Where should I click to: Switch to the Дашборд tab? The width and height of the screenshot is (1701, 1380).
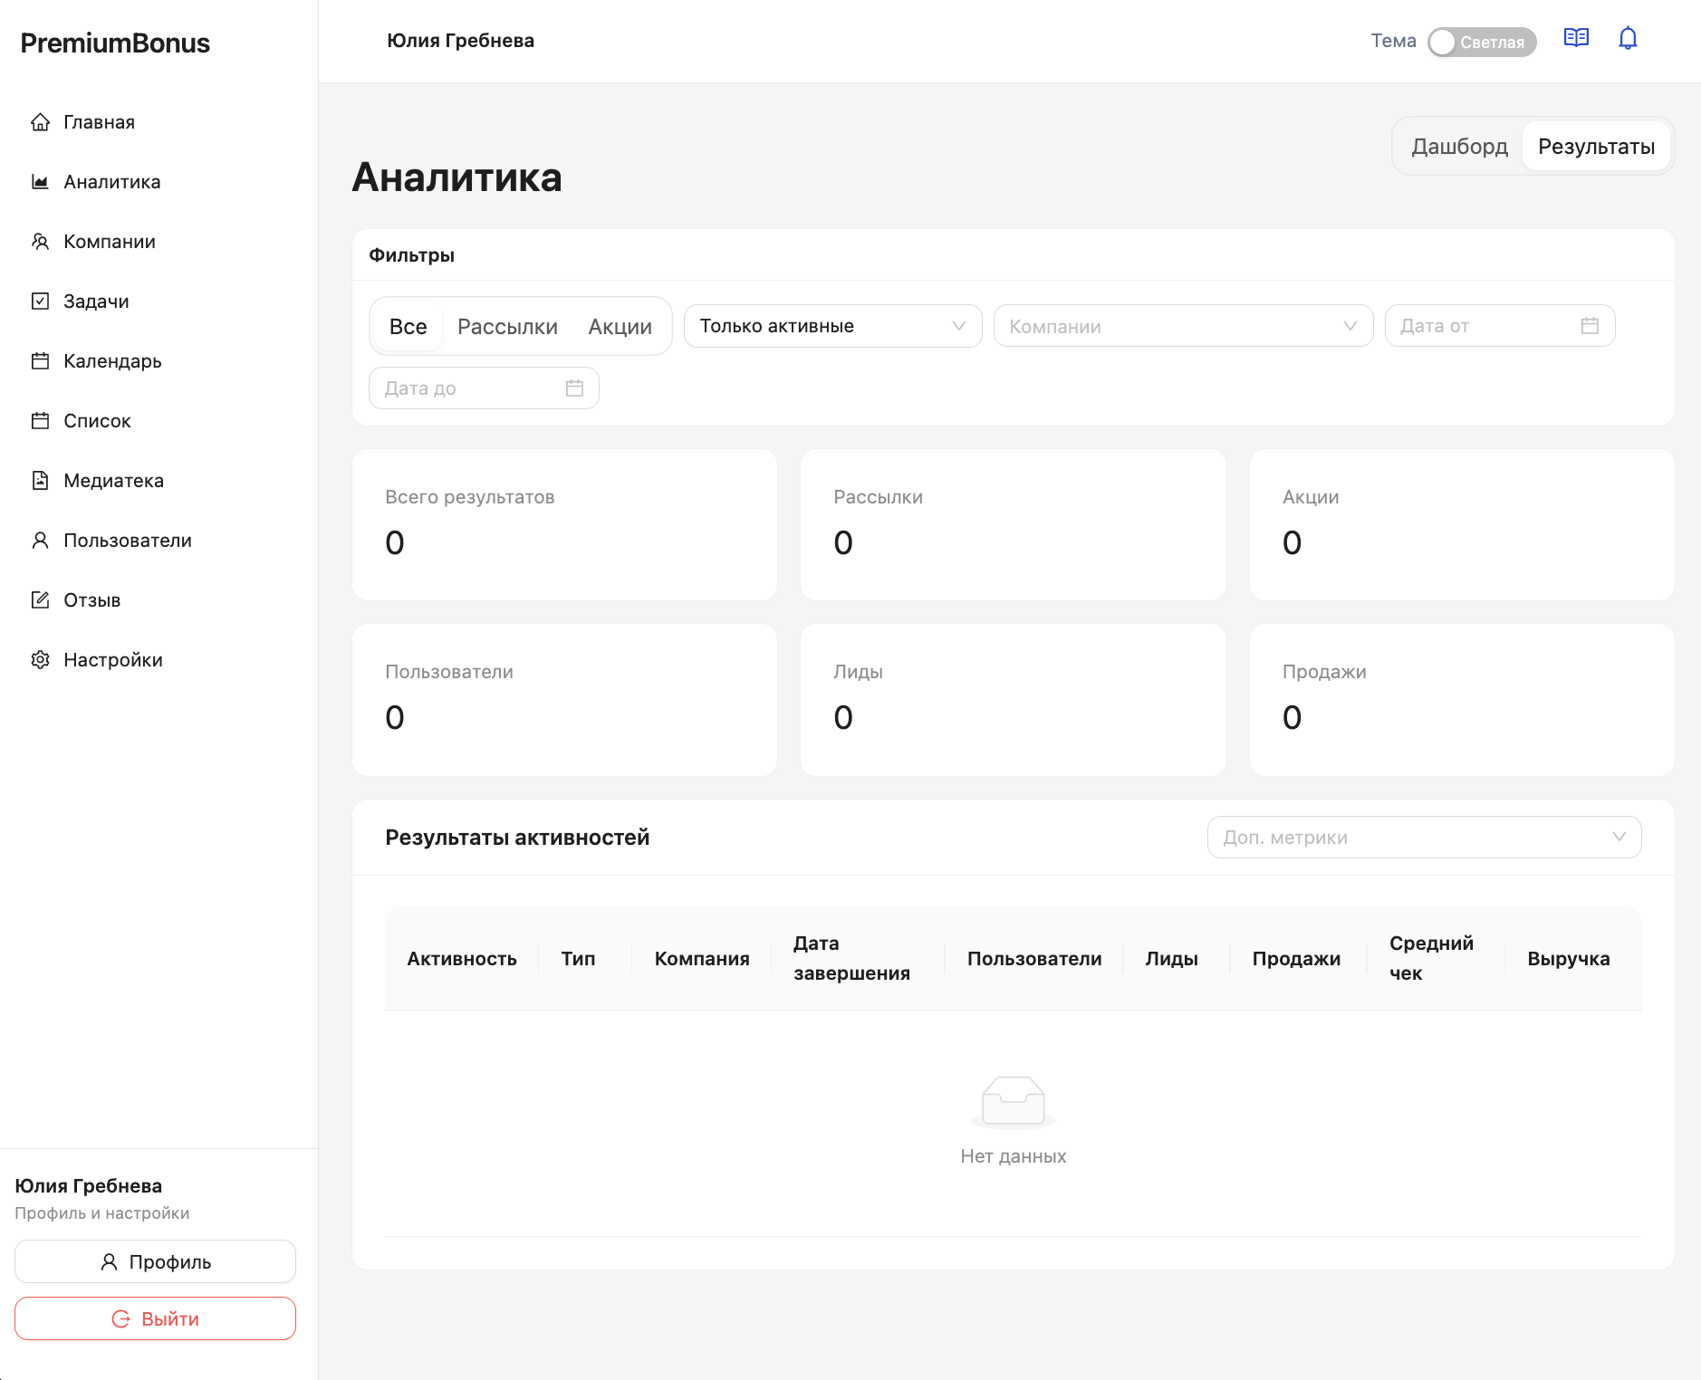(x=1459, y=146)
